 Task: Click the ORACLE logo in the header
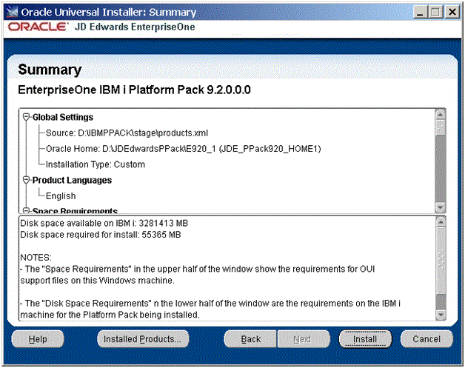pos(38,27)
